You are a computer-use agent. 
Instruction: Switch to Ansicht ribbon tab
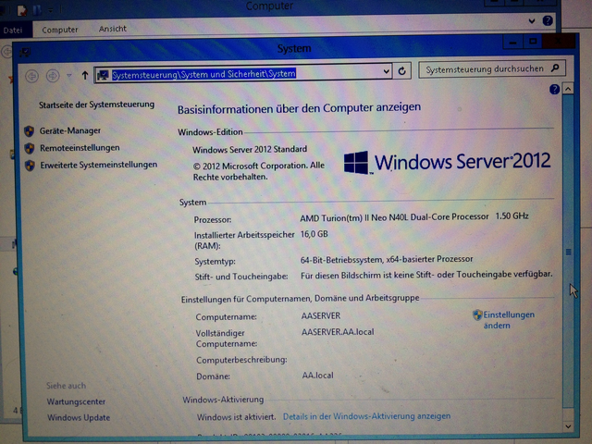113,29
